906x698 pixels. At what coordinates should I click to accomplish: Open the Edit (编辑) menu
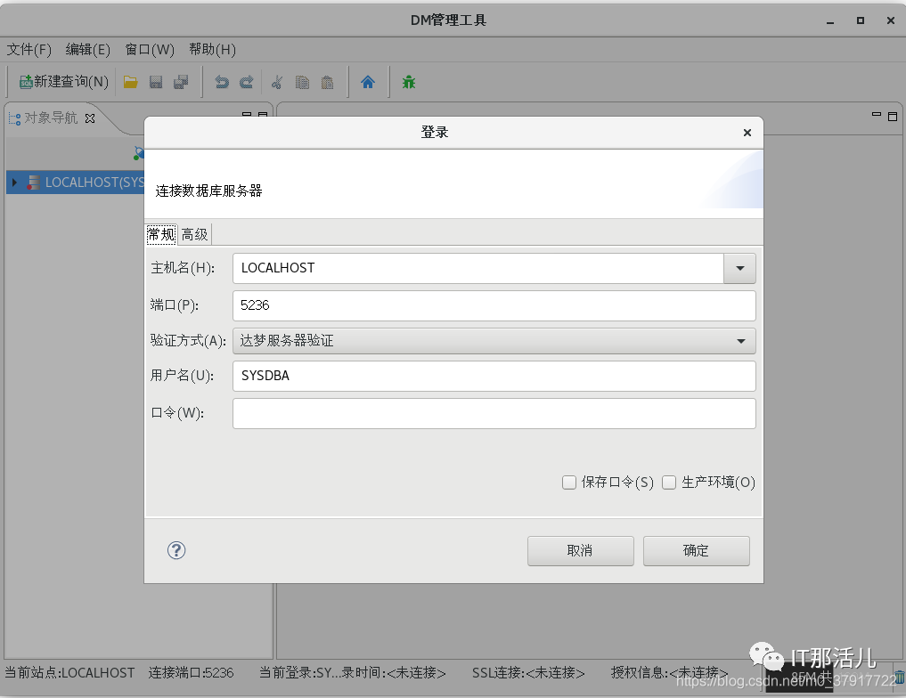coord(88,50)
